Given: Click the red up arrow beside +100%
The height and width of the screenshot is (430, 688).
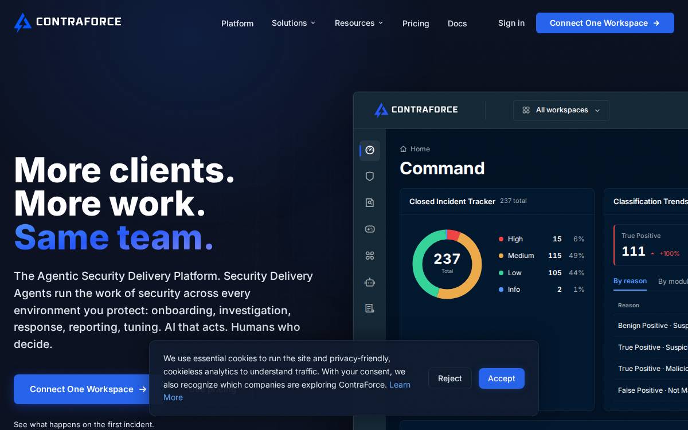Looking at the screenshot, I should tap(652, 253).
